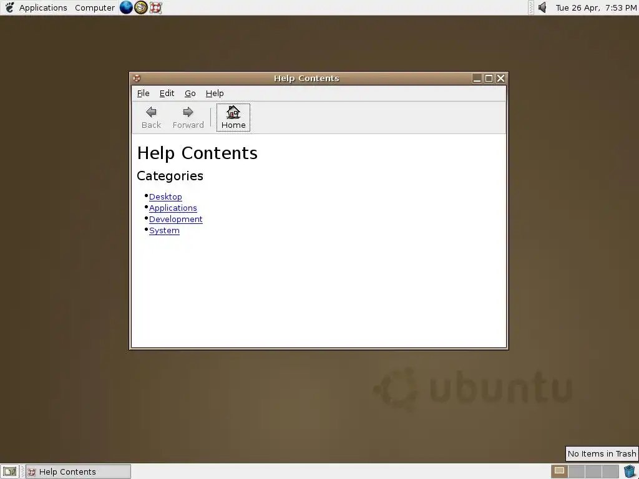Open the Help menu in the viewer
This screenshot has width=639, height=479.
click(x=215, y=94)
